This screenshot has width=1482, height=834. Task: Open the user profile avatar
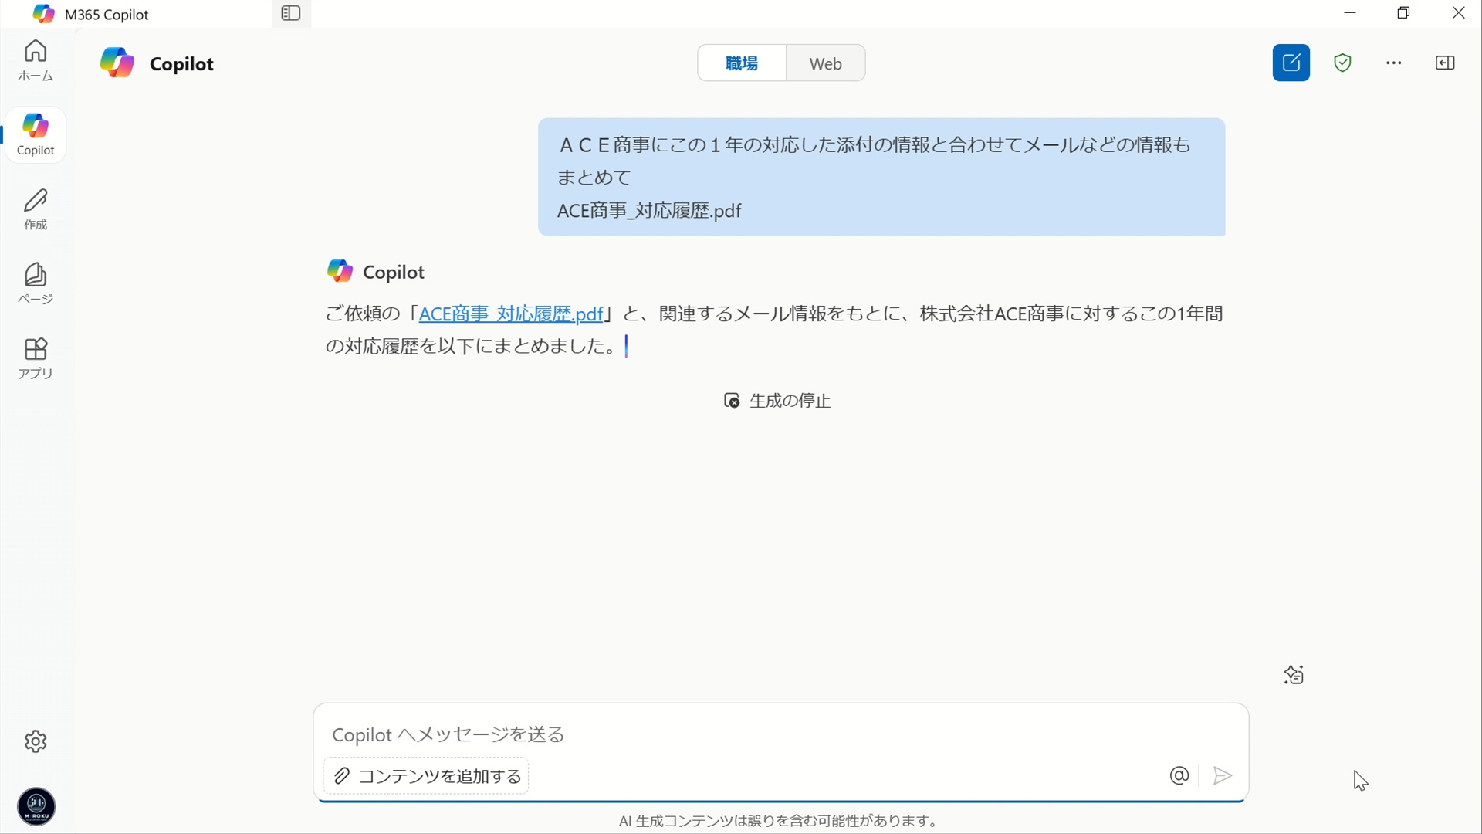pyautogui.click(x=36, y=806)
